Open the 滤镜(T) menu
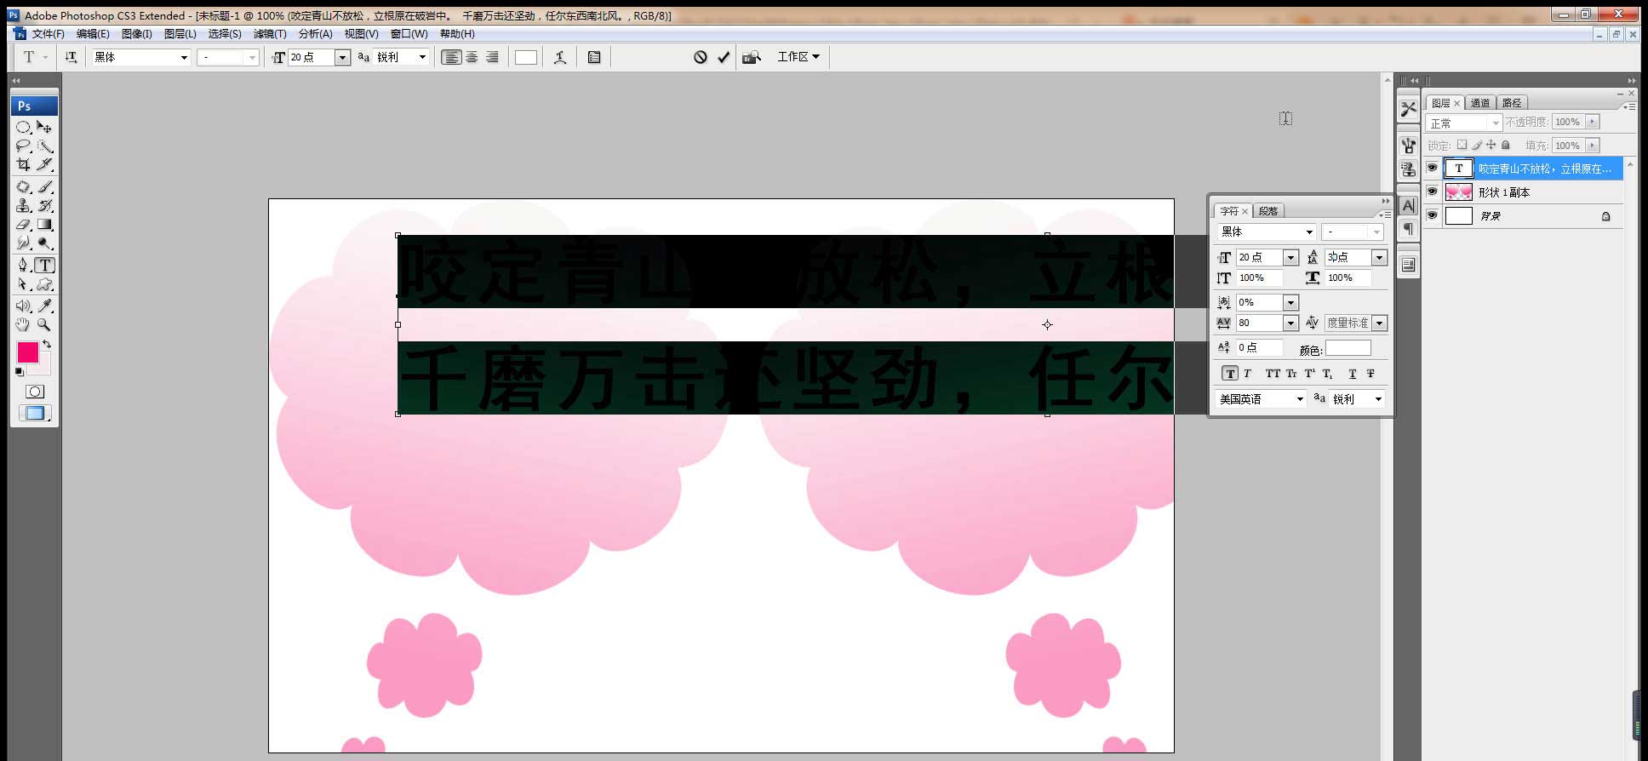The image size is (1648, 761). point(270,34)
